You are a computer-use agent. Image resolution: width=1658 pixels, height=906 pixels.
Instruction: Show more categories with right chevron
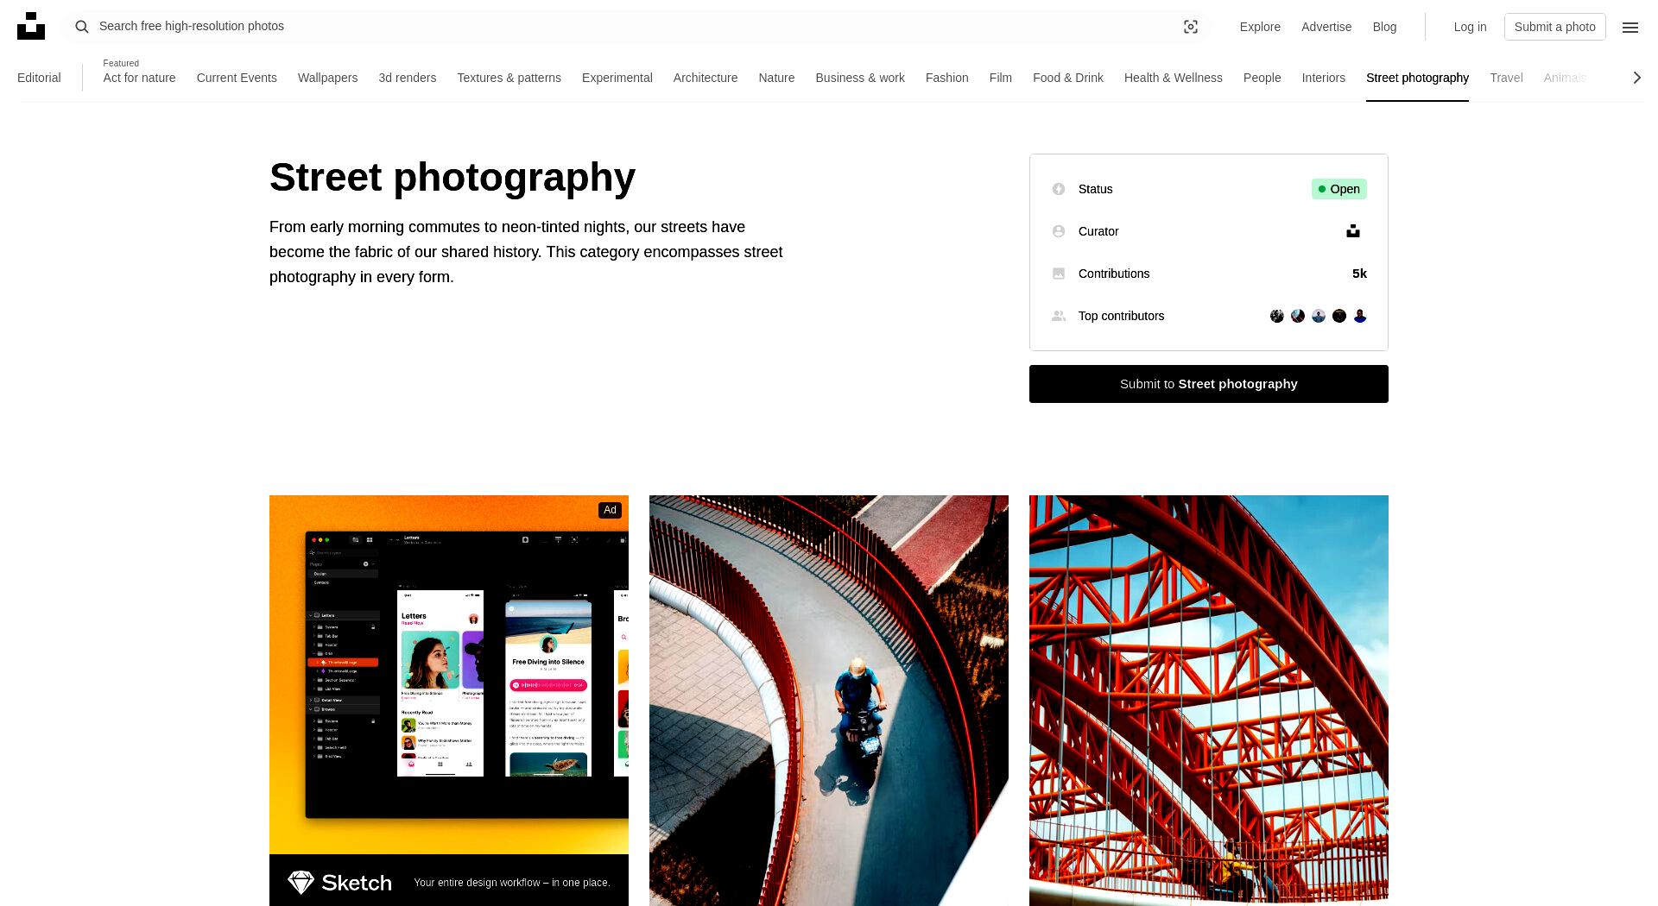[1636, 78]
